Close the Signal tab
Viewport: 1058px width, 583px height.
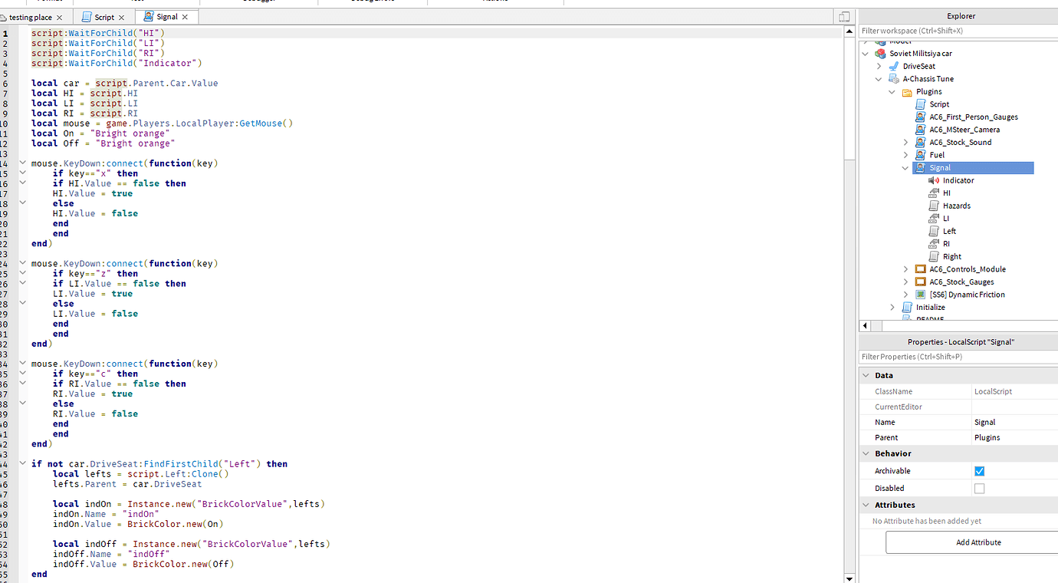point(185,17)
